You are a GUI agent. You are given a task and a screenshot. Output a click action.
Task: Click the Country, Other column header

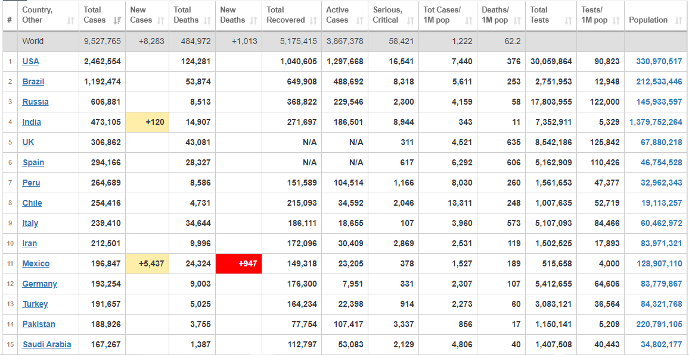(48, 15)
